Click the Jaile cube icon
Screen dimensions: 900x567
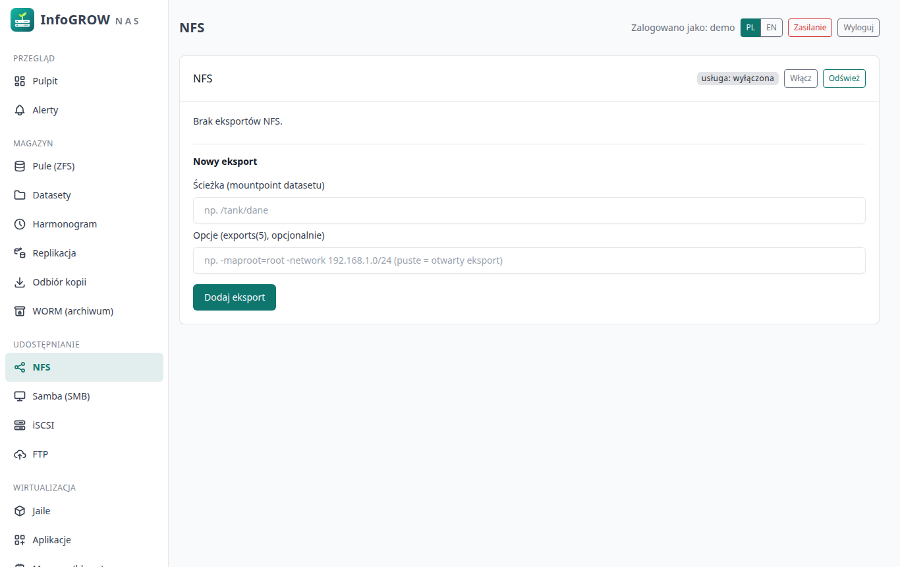20,511
